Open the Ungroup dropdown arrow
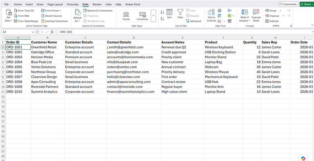The height and width of the screenshot is (161, 314). pos(283,16)
